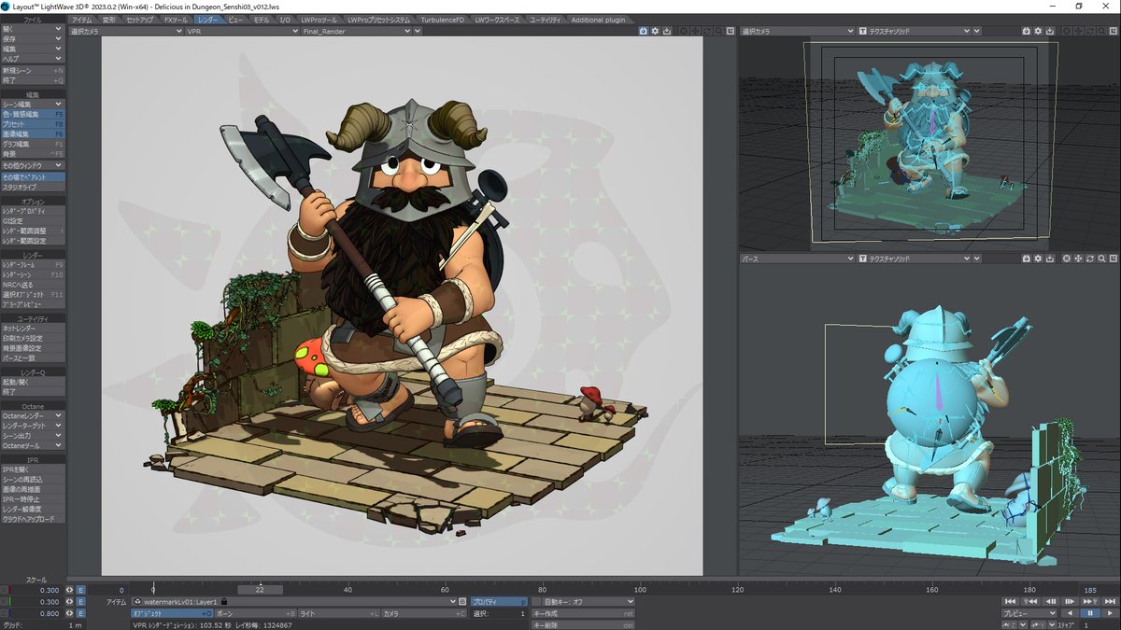1121x630 pixels.
Task: Maximize the bottom-right perspective viewport
Action: [x=1113, y=258]
